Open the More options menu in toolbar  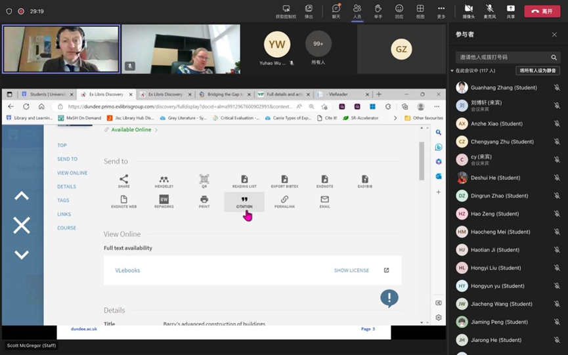[441, 9]
